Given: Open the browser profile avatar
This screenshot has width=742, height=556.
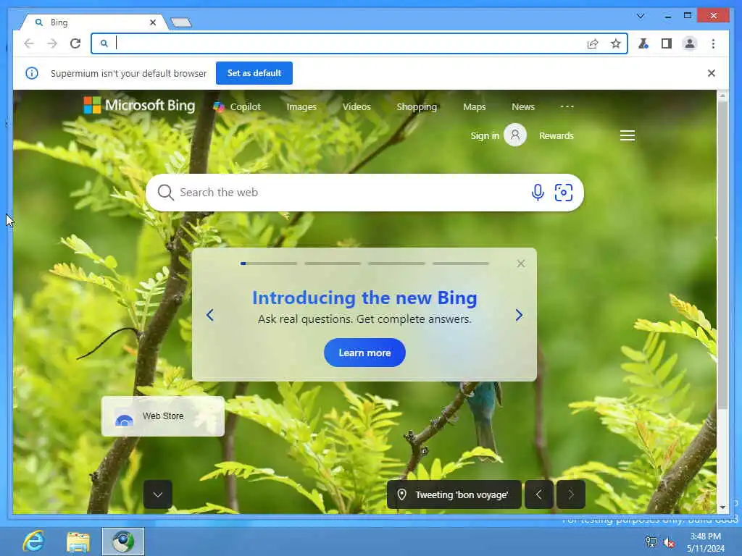Looking at the screenshot, I should (690, 43).
